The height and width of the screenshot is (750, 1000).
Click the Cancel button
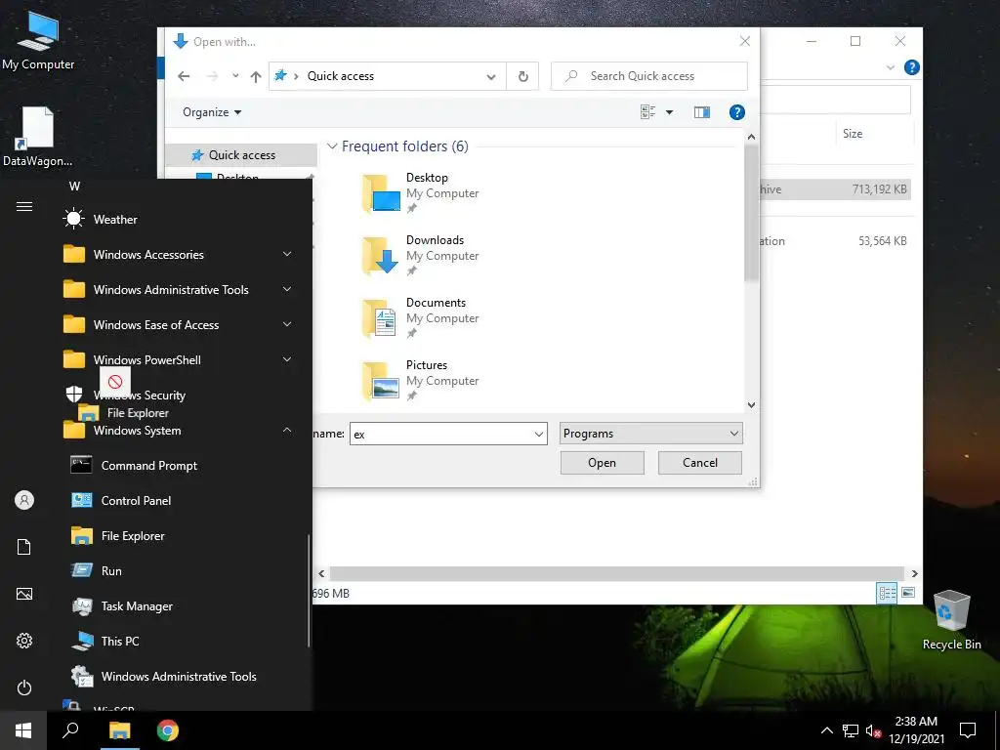(699, 463)
